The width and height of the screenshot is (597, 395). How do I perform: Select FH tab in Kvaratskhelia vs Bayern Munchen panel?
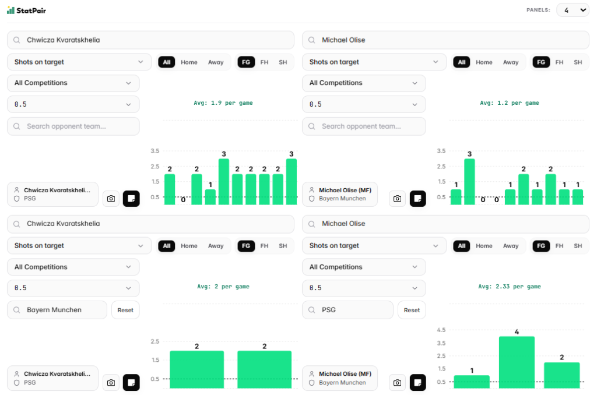tap(264, 246)
